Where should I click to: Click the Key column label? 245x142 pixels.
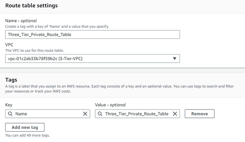pyautogui.click(x=9, y=105)
